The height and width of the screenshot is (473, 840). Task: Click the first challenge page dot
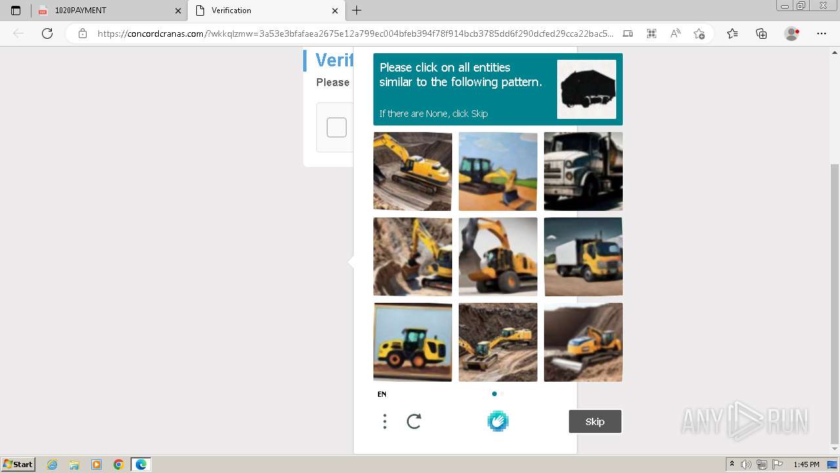[494, 394]
